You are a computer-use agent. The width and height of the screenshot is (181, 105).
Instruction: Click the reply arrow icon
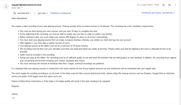point(169,5)
